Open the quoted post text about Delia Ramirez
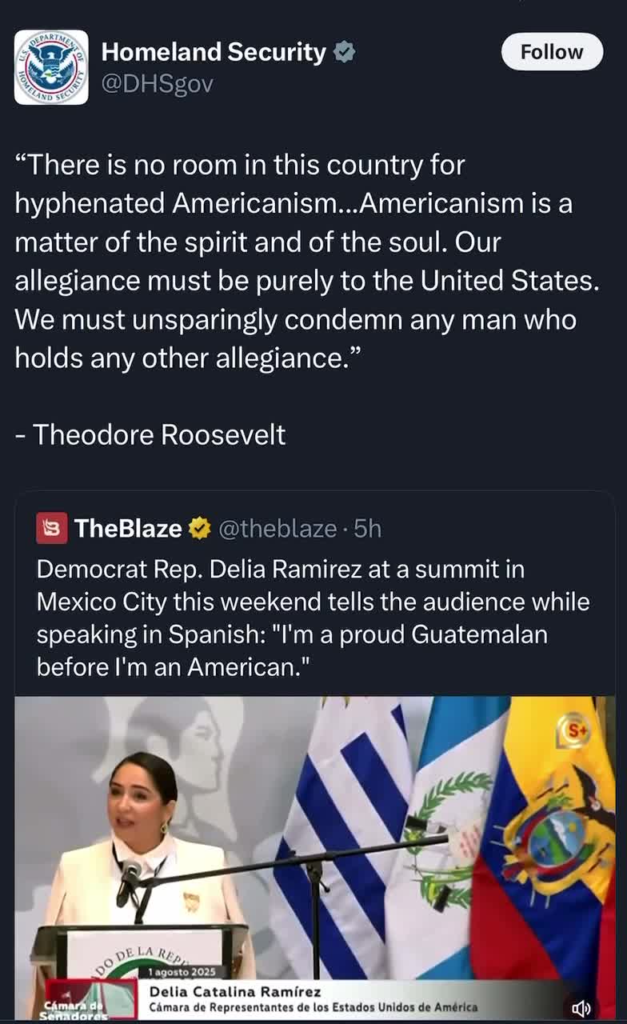This screenshot has width=627, height=1024. click(x=313, y=617)
